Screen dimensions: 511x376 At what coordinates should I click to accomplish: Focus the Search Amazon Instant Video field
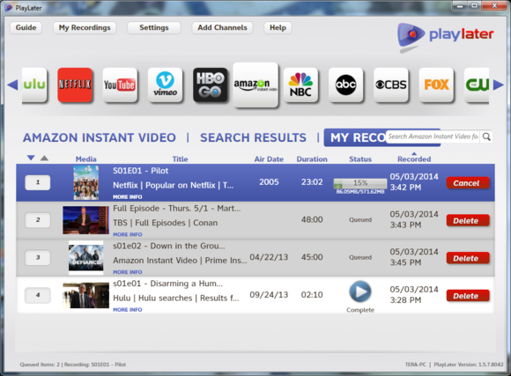click(x=433, y=136)
